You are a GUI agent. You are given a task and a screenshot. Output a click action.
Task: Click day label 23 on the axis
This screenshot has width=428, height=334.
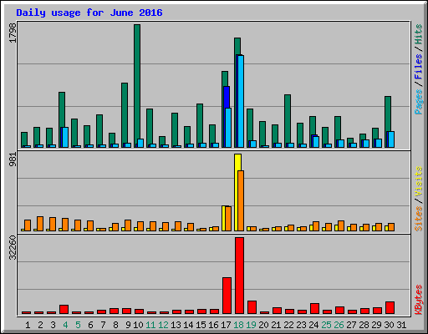(x=301, y=325)
